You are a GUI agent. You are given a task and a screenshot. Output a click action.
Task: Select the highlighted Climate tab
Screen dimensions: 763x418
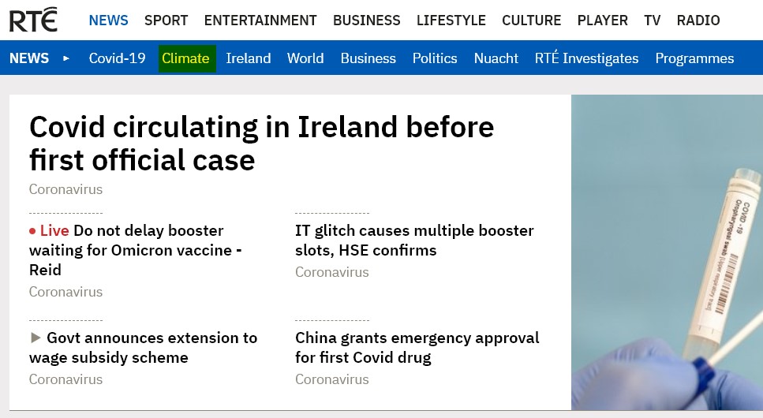tap(186, 58)
